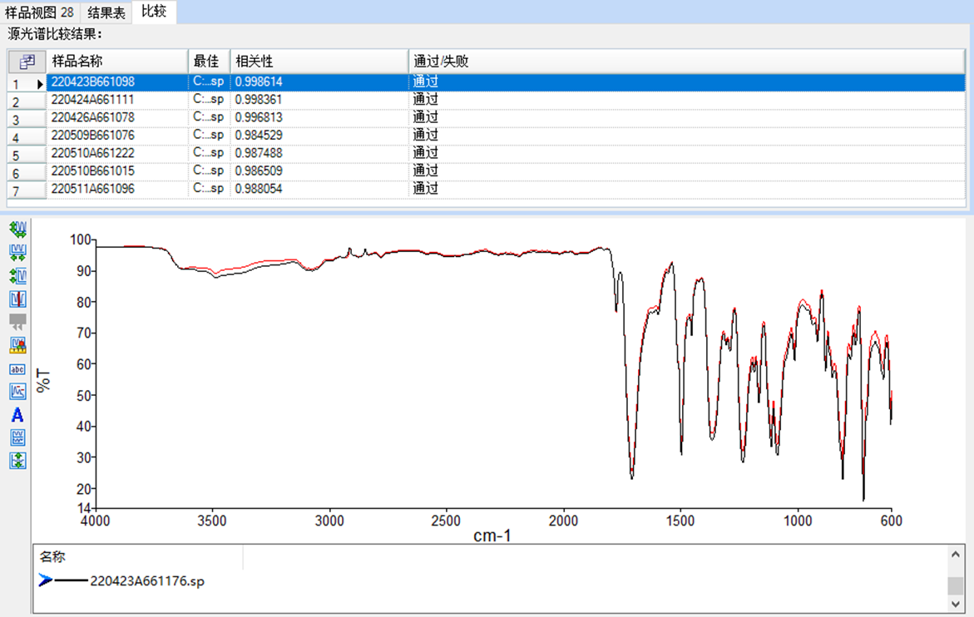Select row header number 7
This screenshot has width=974, height=617.
tap(26, 190)
